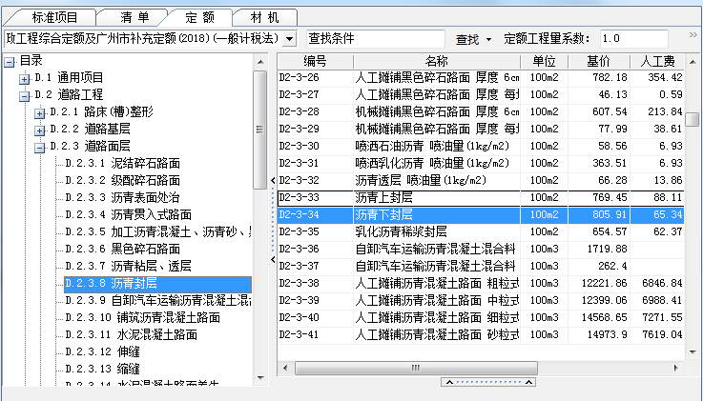The image size is (703, 401).
Task: Select 乳化沥青稀浆封层 row D2-3-35
Action: (481, 231)
